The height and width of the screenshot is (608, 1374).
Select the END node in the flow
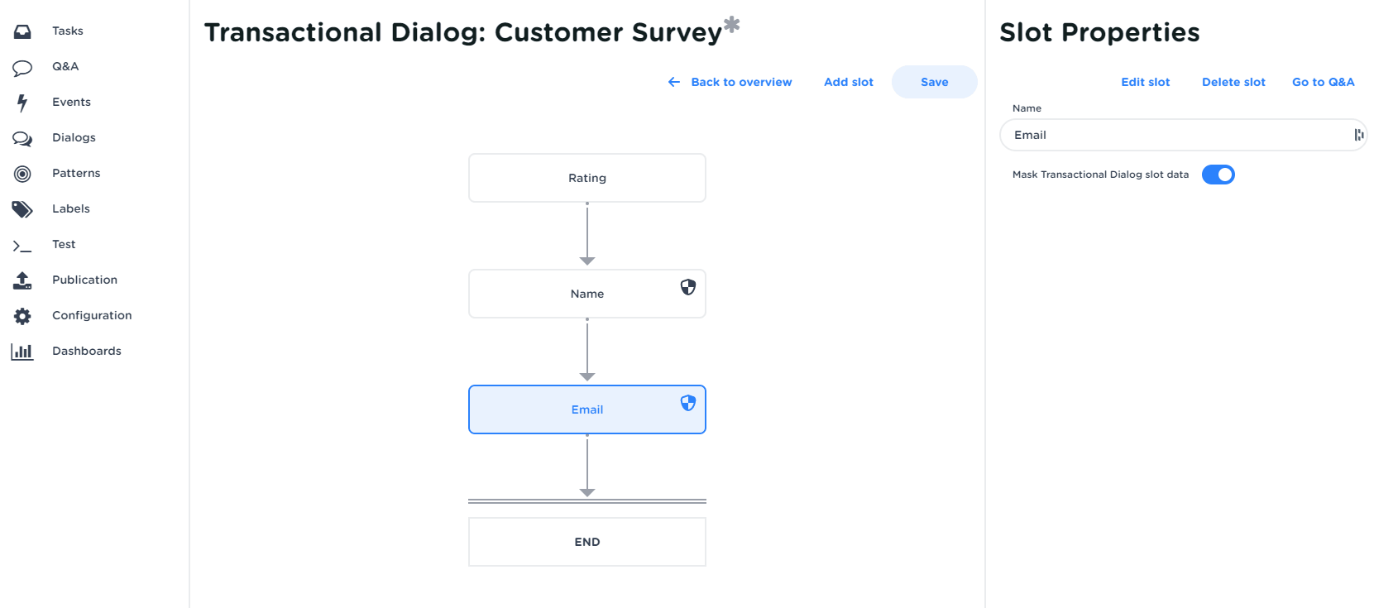coord(586,542)
